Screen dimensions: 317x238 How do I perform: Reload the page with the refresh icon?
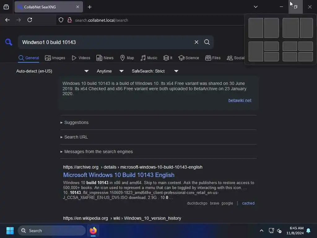pos(30,20)
